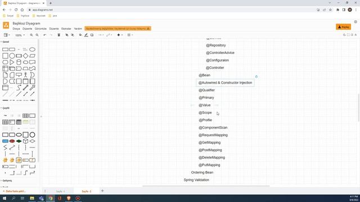
Task: Click the canvas horizontal scrollbar
Action: click(x=206, y=186)
